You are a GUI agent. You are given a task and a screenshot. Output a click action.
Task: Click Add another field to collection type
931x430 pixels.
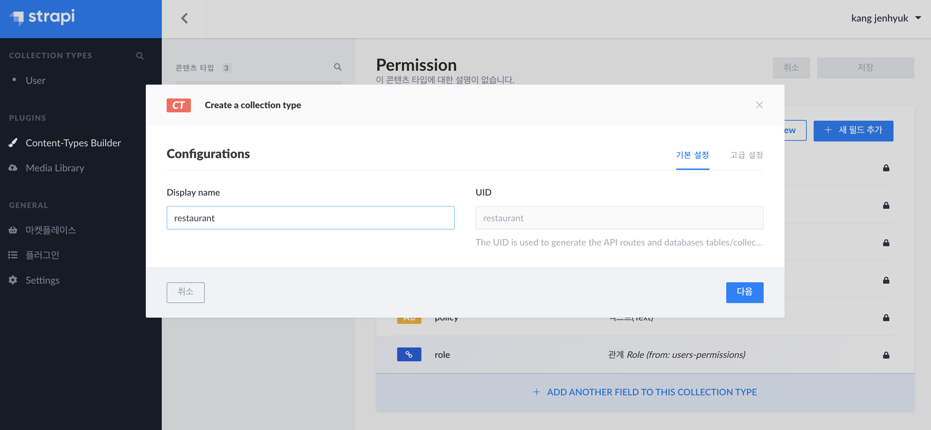tap(644, 392)
